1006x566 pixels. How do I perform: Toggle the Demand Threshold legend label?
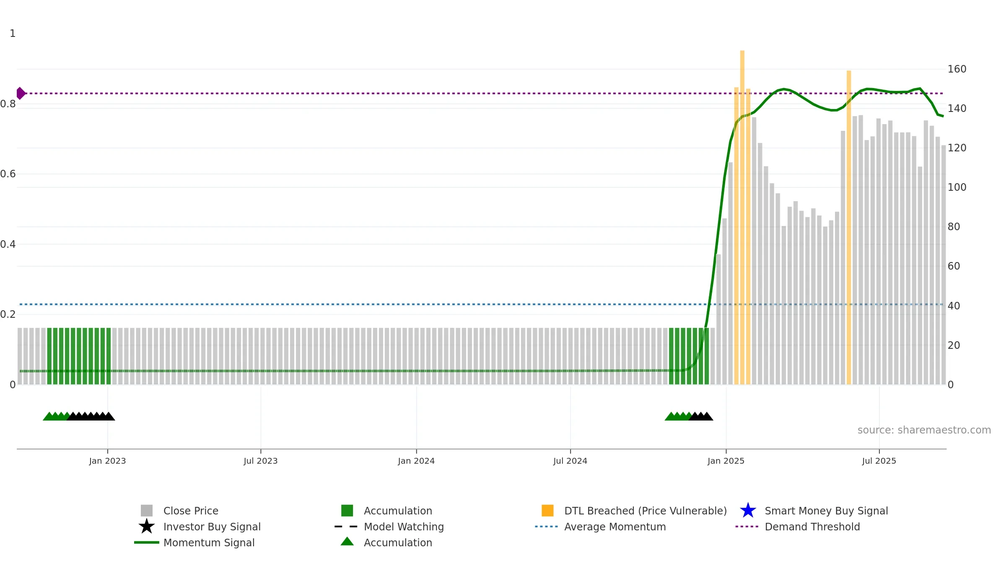[x=812, y=527]
